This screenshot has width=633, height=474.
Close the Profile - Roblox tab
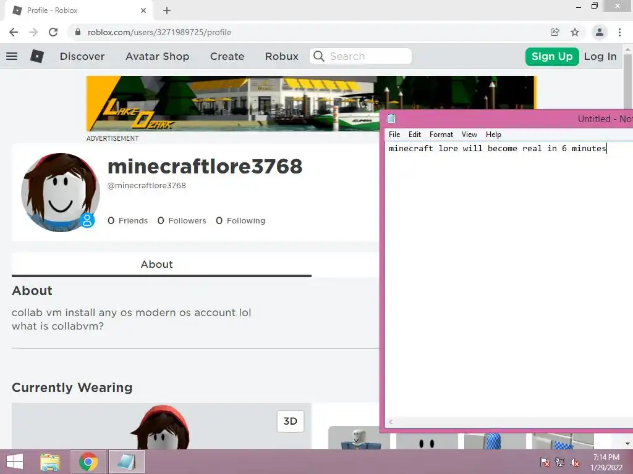click(x=143, y=10)
